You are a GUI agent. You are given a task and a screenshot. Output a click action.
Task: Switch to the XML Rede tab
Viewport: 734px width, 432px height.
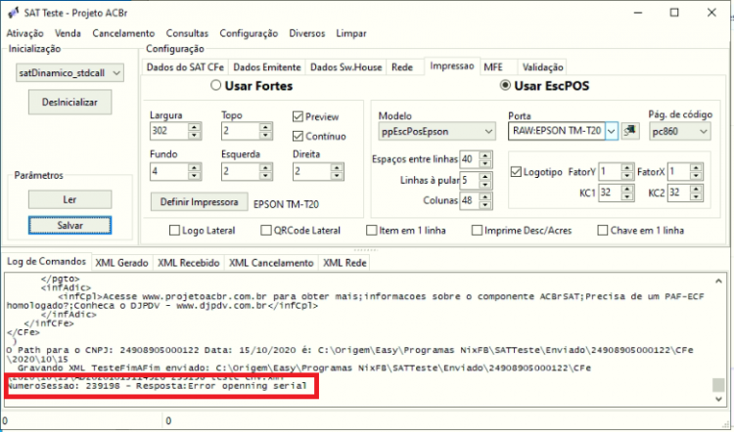[344, 263]
